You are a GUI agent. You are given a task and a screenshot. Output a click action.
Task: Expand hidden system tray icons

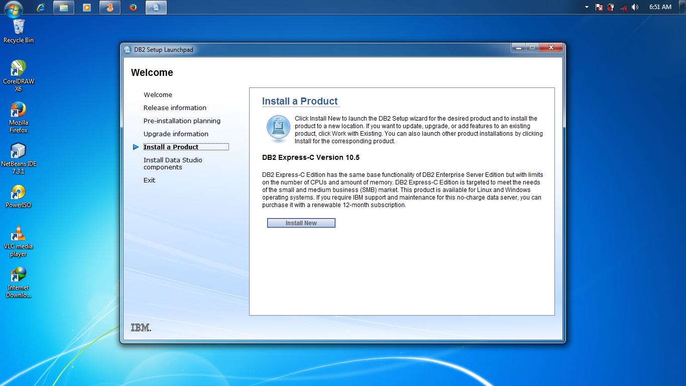pos(587,7)
